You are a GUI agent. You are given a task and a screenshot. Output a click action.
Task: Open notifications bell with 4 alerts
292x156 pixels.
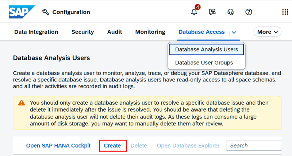point(194,12)
